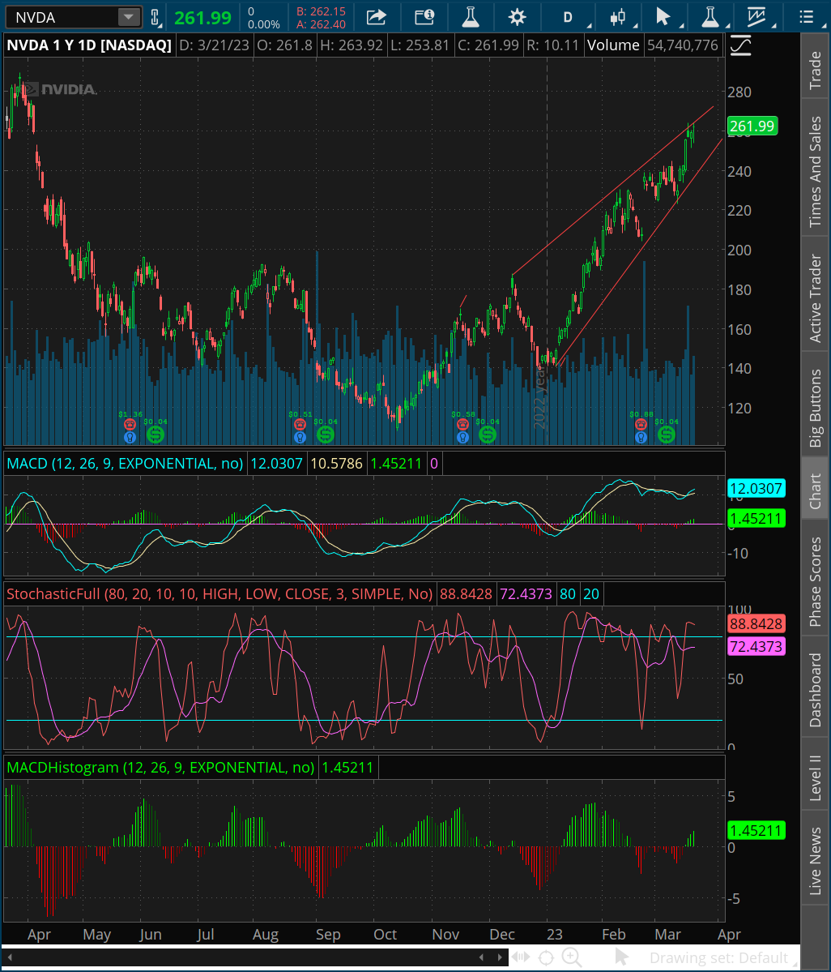Open chart settings gear icon
The height and width of the screenshot is (972, 831).
pyautogui.click(x=517, y=17)
